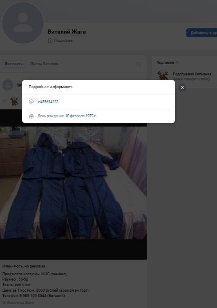The image size is (217, 308).
Task: Click the gift icon next to День рождения
Action: 31,116
